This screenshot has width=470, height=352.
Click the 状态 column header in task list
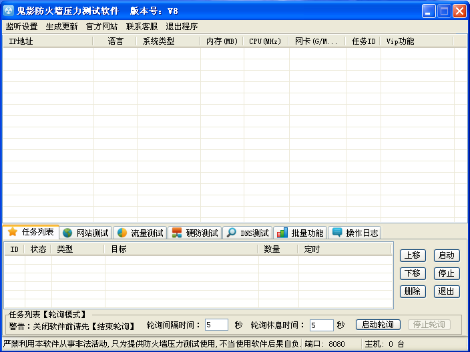click(x=38, y=249)
